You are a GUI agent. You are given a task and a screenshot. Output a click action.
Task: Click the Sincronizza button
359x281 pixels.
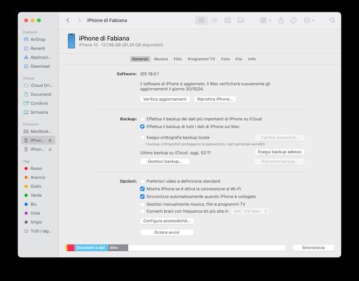tap(313, 247)
